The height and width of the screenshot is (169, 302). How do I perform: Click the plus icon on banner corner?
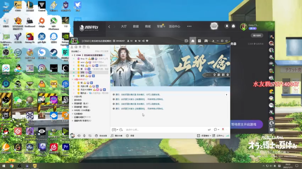[228, 47]
